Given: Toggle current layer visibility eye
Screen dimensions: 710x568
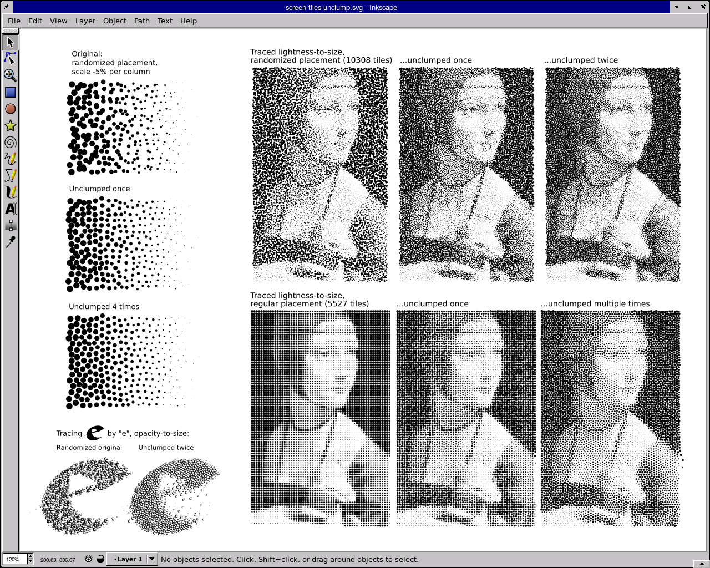Looking at the screenshot, I should click(x=88, y=559).
